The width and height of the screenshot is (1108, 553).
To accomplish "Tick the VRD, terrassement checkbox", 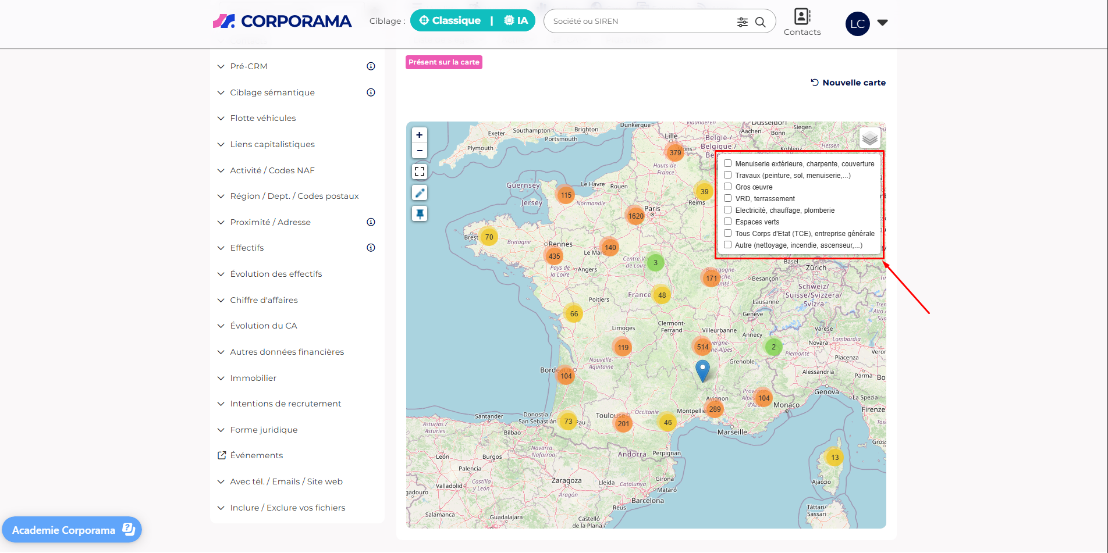I will [x=727, y=198].
